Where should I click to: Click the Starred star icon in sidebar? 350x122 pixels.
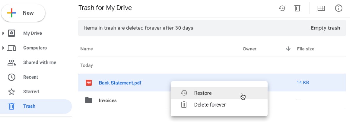(11, 92)
